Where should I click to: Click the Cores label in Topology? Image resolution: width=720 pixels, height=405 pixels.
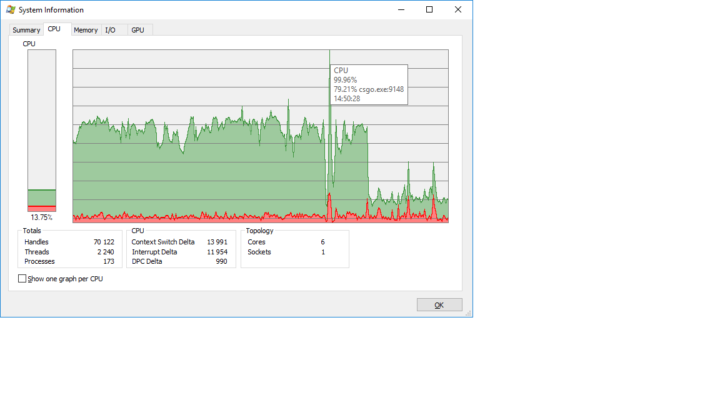[256, 242]
